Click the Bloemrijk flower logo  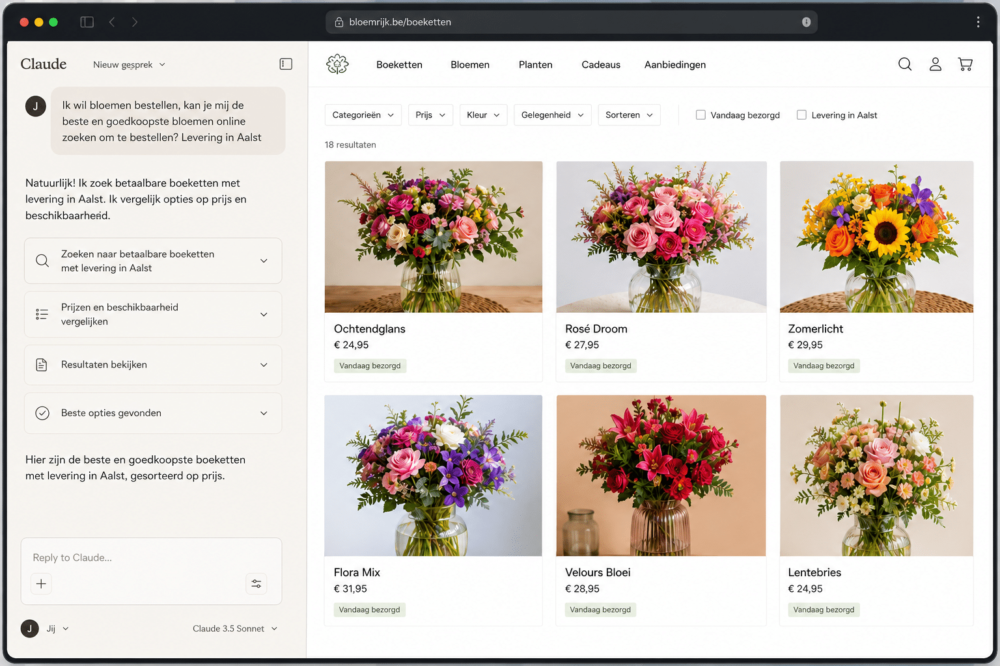[x=337, y=64]
